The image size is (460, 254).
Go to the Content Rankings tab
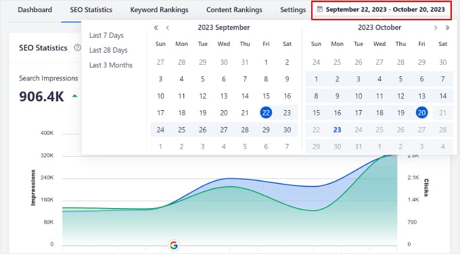234,9
